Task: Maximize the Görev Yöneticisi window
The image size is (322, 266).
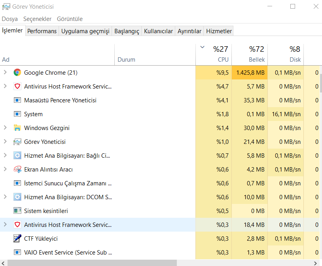Action: click(x=293, y=6)
